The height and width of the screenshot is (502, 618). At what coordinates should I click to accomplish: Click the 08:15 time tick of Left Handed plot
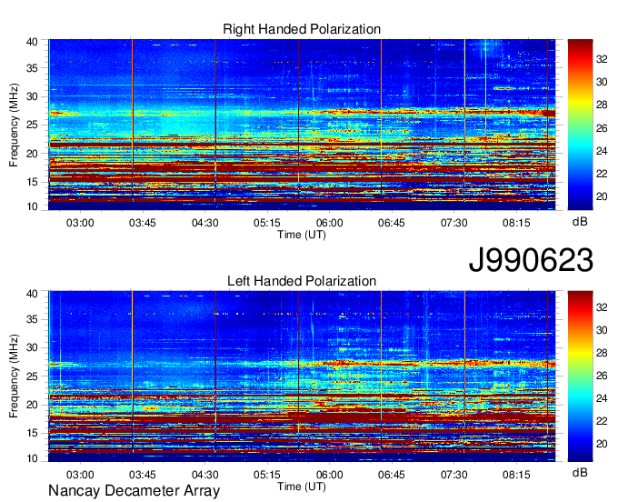(516, 475)
